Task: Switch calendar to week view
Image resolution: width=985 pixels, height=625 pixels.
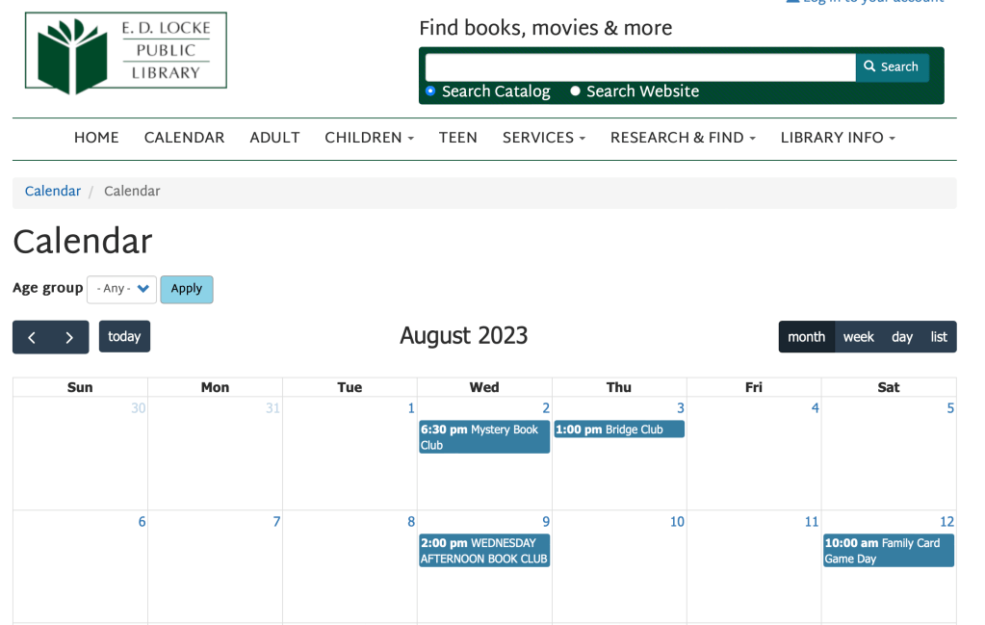Action: click(x=858, y=337)
